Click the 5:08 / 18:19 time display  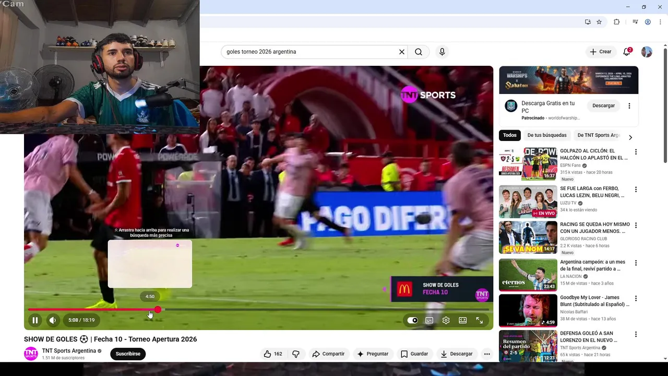[81, 320]
